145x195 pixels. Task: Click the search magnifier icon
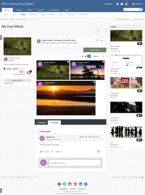click(140, 9)
